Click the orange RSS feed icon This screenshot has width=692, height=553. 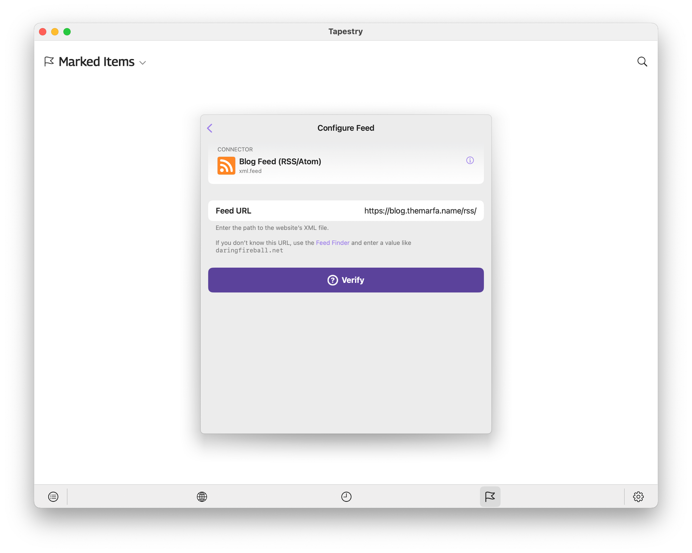[x=226, y=166]
